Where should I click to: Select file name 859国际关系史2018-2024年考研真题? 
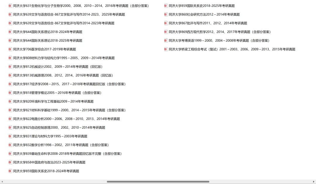click(46, 171)
